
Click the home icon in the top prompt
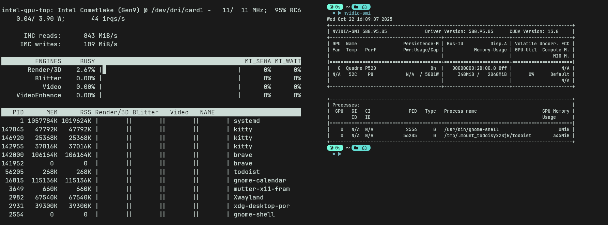click(x=364, y=7)
